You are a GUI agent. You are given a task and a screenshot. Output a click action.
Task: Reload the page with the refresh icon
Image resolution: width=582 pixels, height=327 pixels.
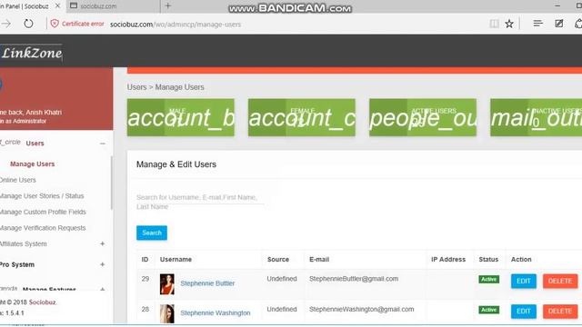[28, 24]
